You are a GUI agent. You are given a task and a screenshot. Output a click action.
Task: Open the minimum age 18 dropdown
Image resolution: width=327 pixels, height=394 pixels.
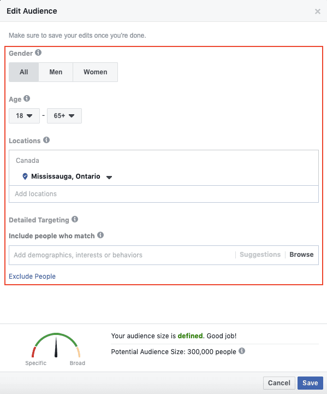(25, 116)
